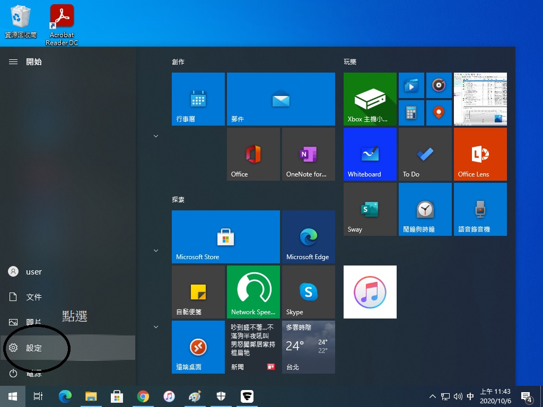Open the Action Center notifications icon
The height and width of the screenshot is (407, 543).
pos(527,397)
